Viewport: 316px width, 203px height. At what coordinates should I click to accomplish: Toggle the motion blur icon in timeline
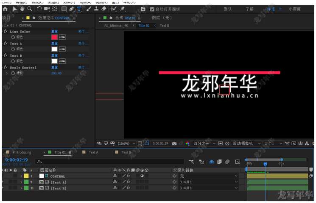point(227,162)
